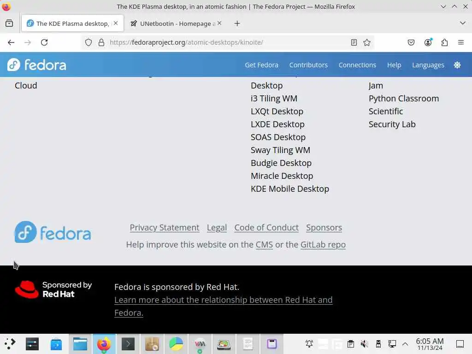Open KDE Mobile Desktop link
This screenshot has height=354, width=472.
point(290,189)
